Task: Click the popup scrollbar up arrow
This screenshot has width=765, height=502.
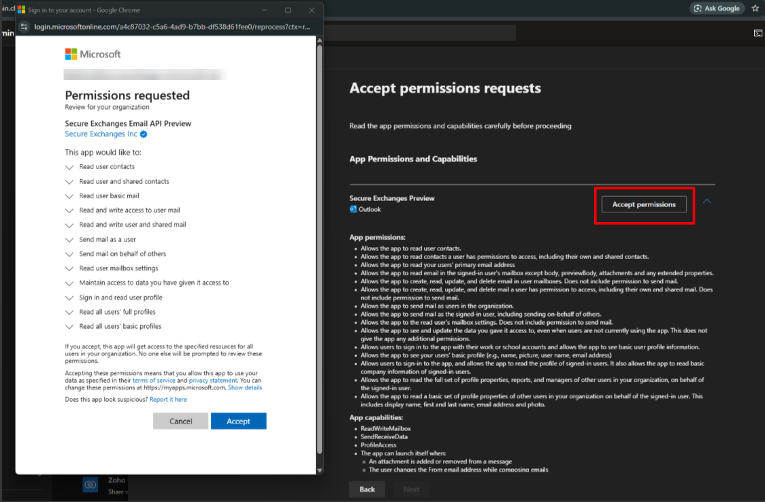Action: point(319,40)
